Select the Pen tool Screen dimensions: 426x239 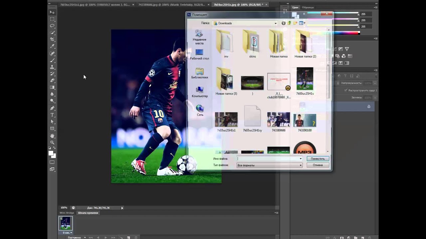click(52, 108)
